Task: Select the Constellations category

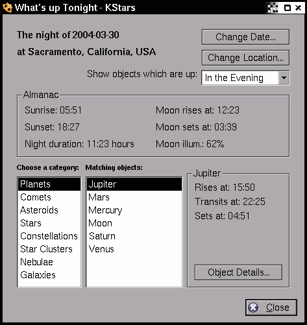Action: 49,236
